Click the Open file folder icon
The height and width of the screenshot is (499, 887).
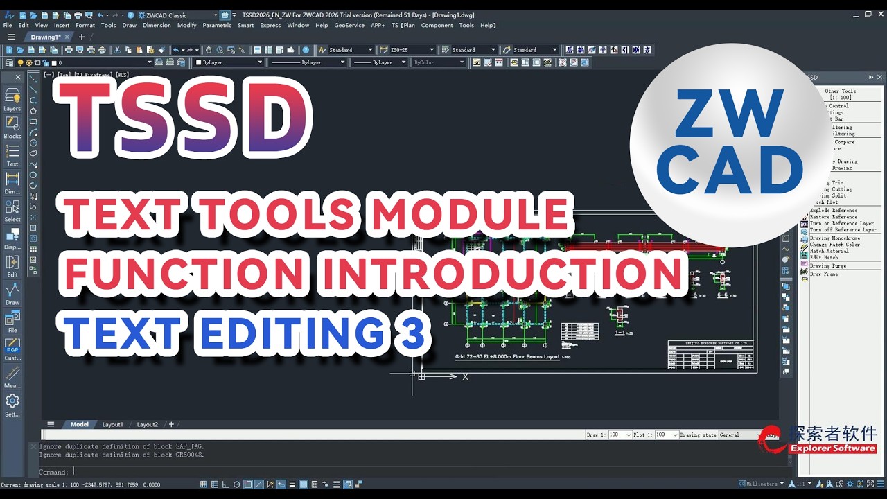(20, 50)
